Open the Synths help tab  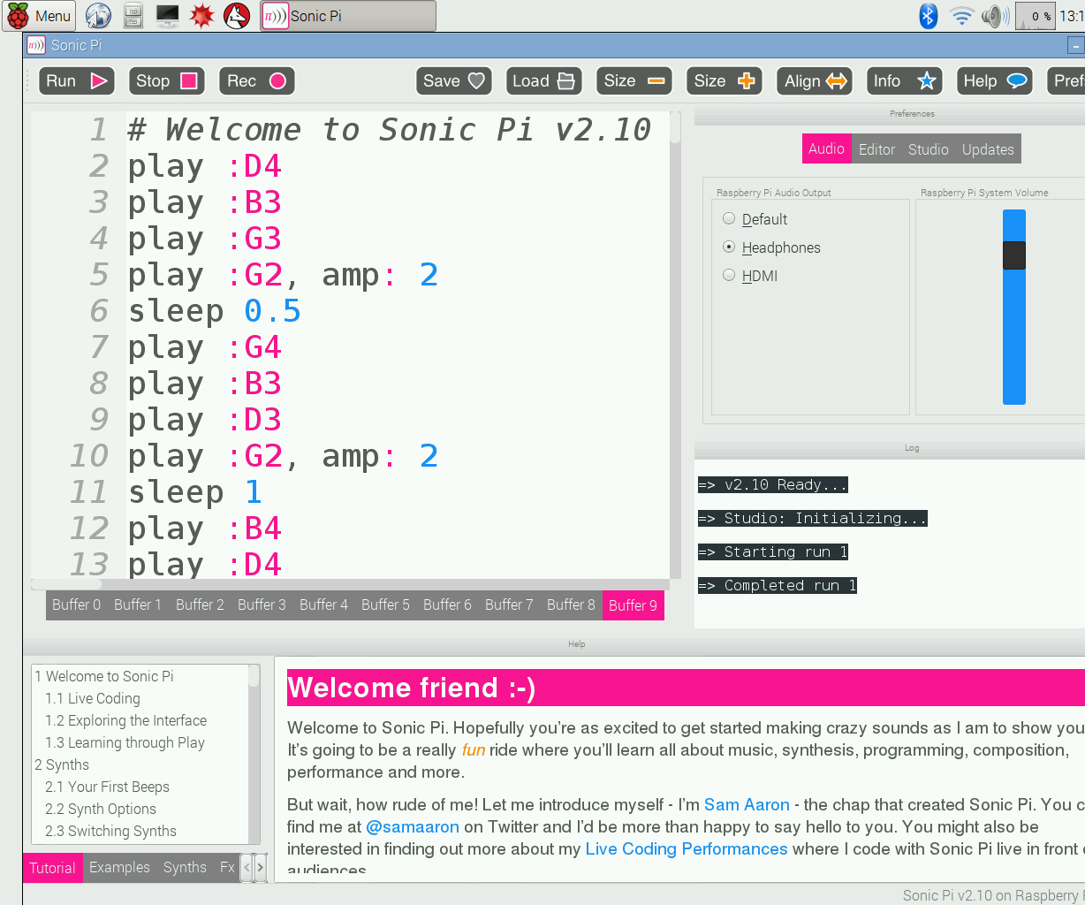[x=185, y=868]
